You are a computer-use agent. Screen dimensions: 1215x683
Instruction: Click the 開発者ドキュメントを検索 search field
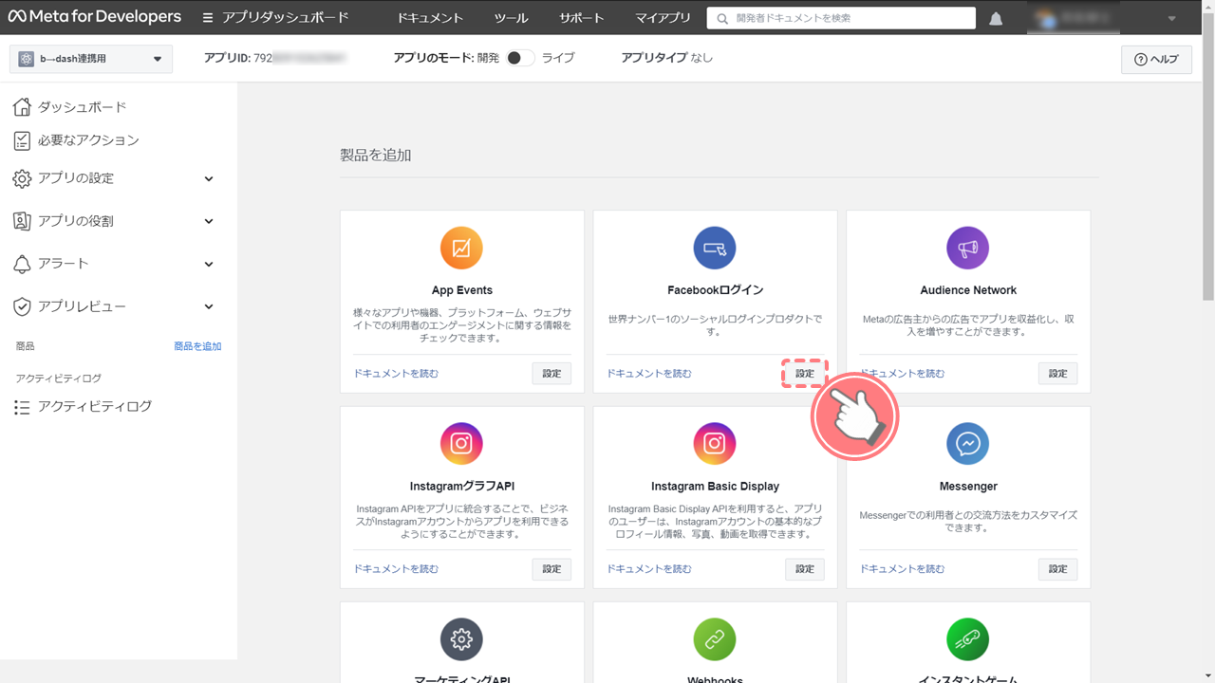841,18
